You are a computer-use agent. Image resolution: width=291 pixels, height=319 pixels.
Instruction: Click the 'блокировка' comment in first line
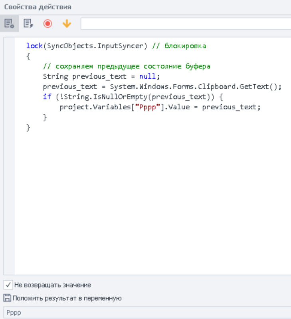[x=185, y=46]
